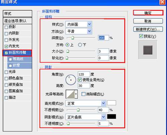Toggle the 预览(V) preview checkbox
Image resolution: width=167 pixels, height=135 pixels.
point(141,36)
